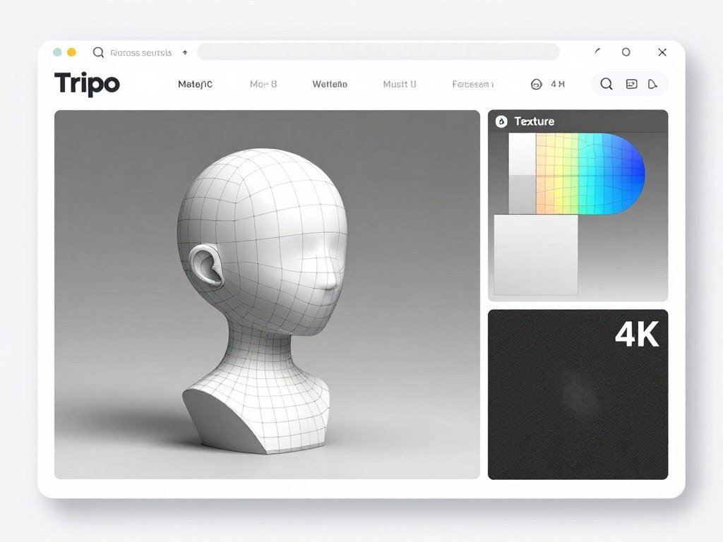723x542 pixels.
Task: Select the gray swatch below the white swatch
Action: [522, 195]
